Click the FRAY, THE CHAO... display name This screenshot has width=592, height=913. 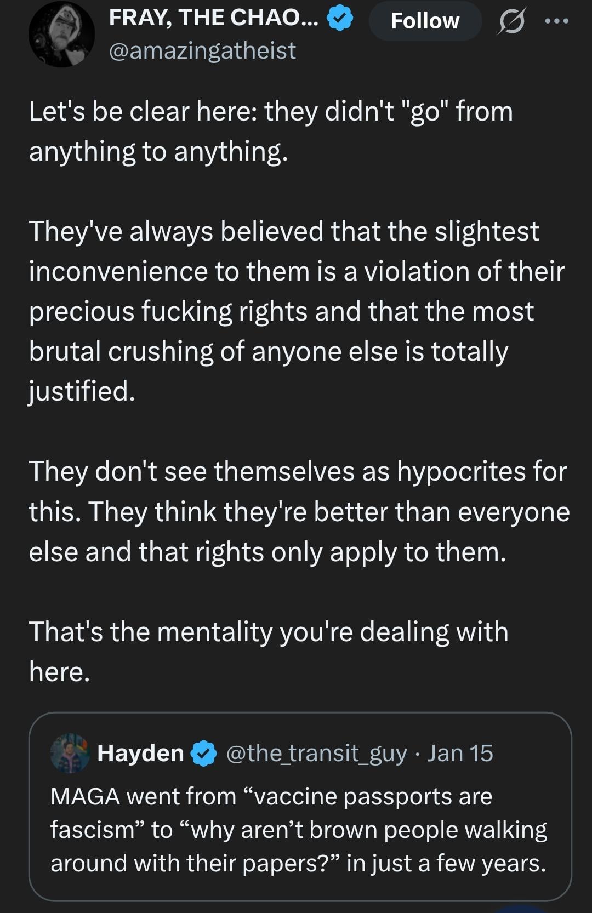(213, 18)
